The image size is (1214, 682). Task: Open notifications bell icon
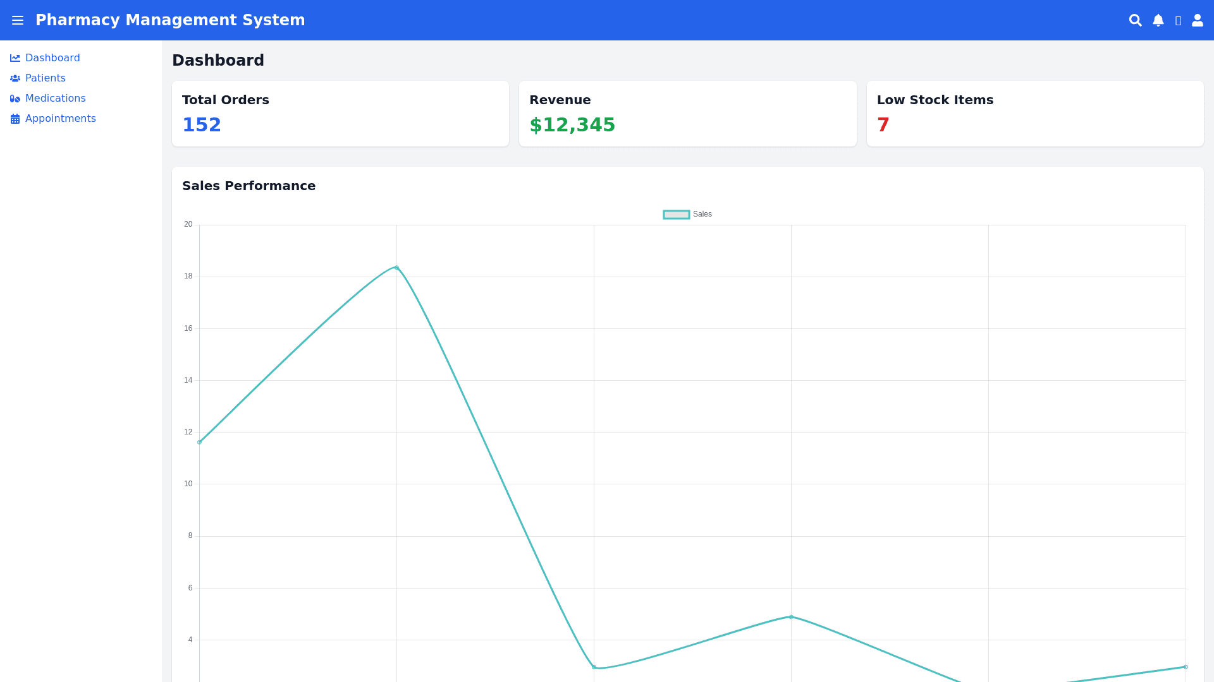click(x=1158, y=20)
